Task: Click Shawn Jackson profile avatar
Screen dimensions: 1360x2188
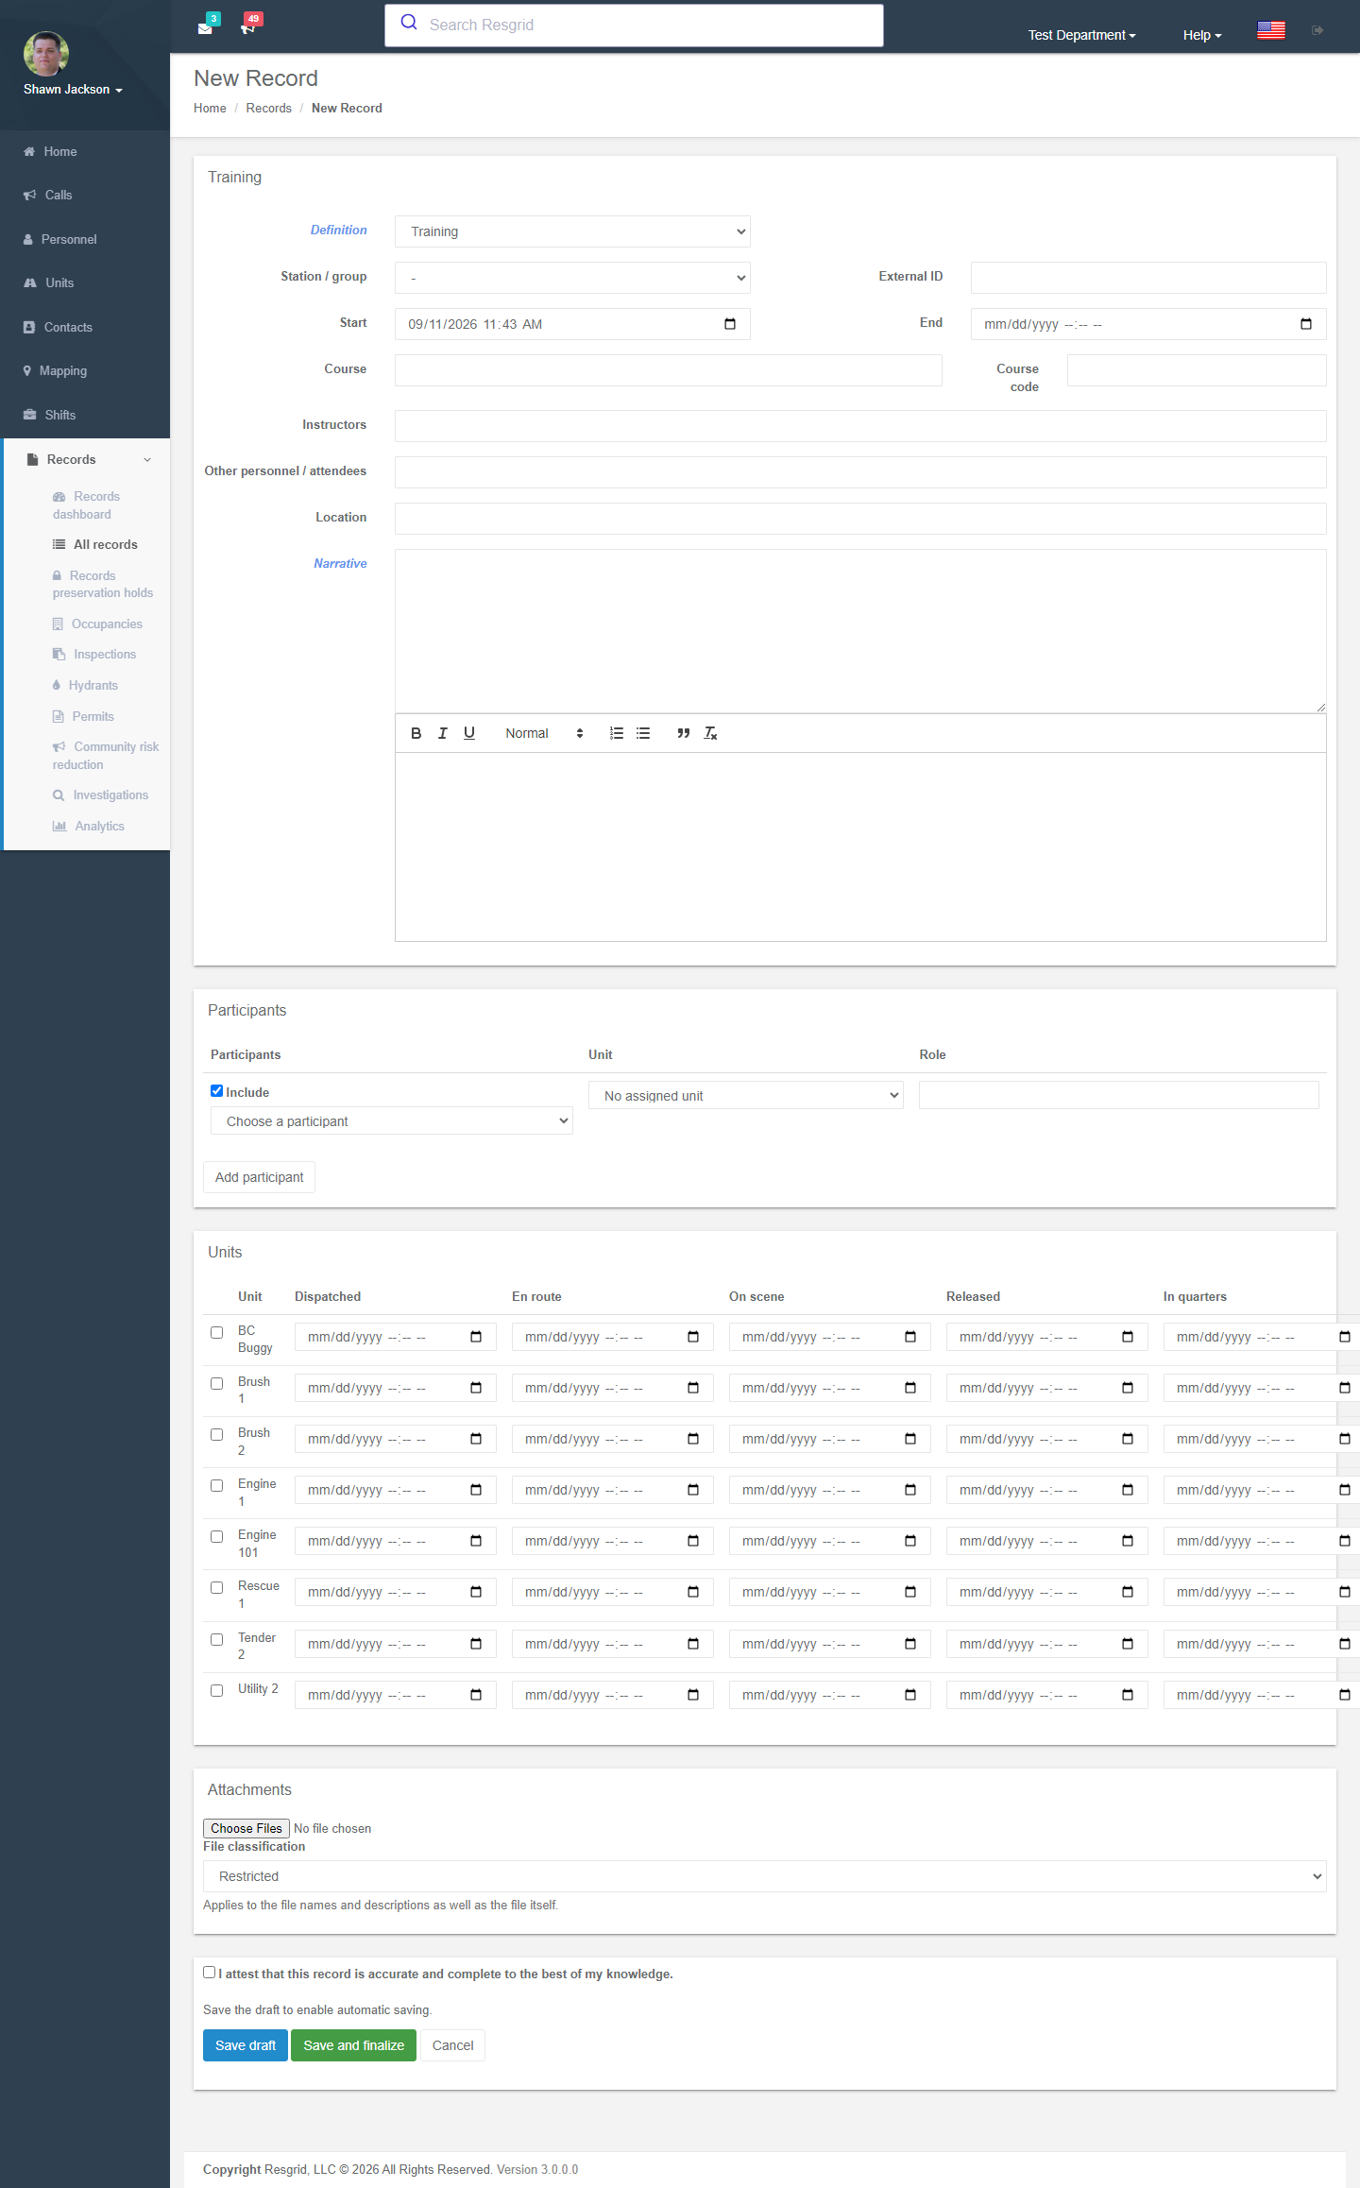Action: [x=45, y=54]
